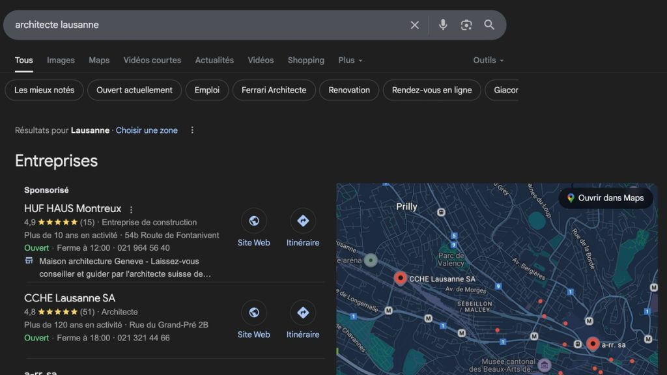Image resolution: width=667 pixels, height=375 pixels.
Task: Apply the 'Les mieux notés' filter chip
Action: (44, 90)
